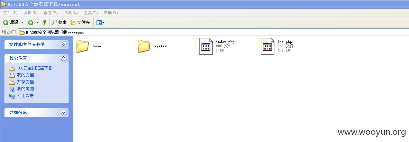Select the home folder icon
Viewport: 409px width, 142px height.
83,46
